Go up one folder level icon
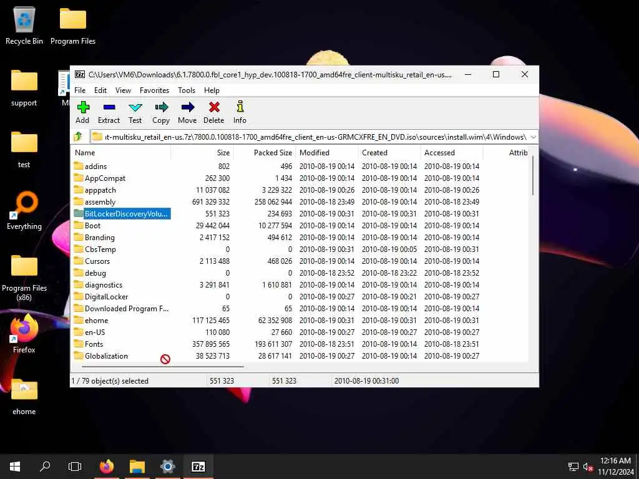This screenshot has width=639, height=479. pos(78,137)
